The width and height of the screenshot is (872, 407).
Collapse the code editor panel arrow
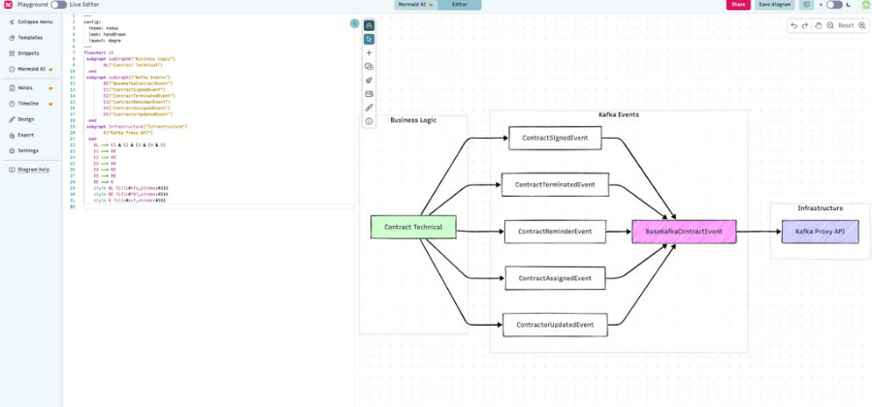tap(354, 23)
